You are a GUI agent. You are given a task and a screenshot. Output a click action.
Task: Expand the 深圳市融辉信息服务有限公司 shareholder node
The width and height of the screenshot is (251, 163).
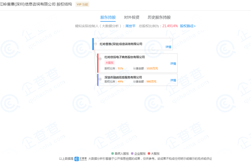pyautogui.click(x=100, y=79)
